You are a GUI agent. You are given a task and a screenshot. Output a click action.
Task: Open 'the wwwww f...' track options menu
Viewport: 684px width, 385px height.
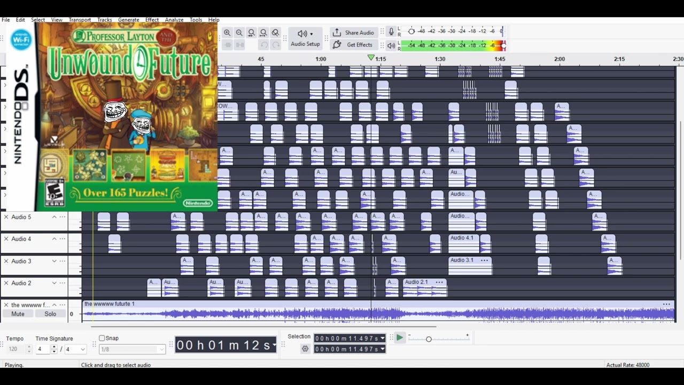click(x=63, y=305)
